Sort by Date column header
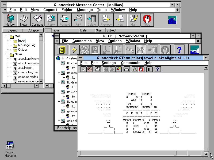This screenshot has height=160, width=214. (x=87, y=30)
